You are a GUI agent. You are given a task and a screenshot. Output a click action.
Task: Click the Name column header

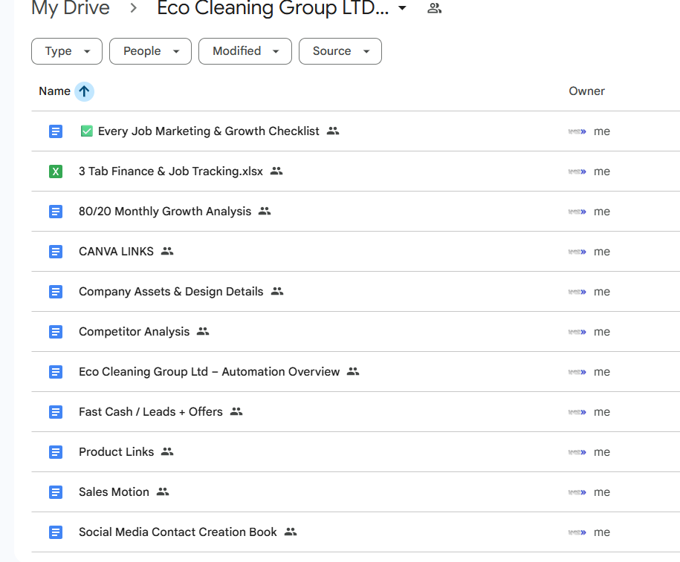(x=54, y=91)
